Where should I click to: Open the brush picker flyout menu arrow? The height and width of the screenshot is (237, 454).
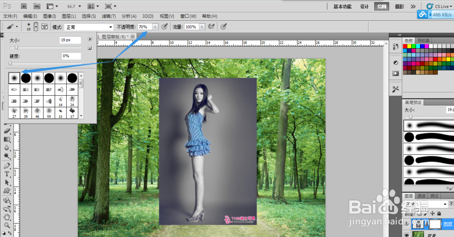90,39
